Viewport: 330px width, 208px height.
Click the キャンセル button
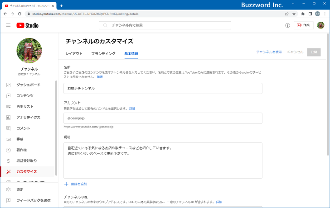(x=295, y=52)
